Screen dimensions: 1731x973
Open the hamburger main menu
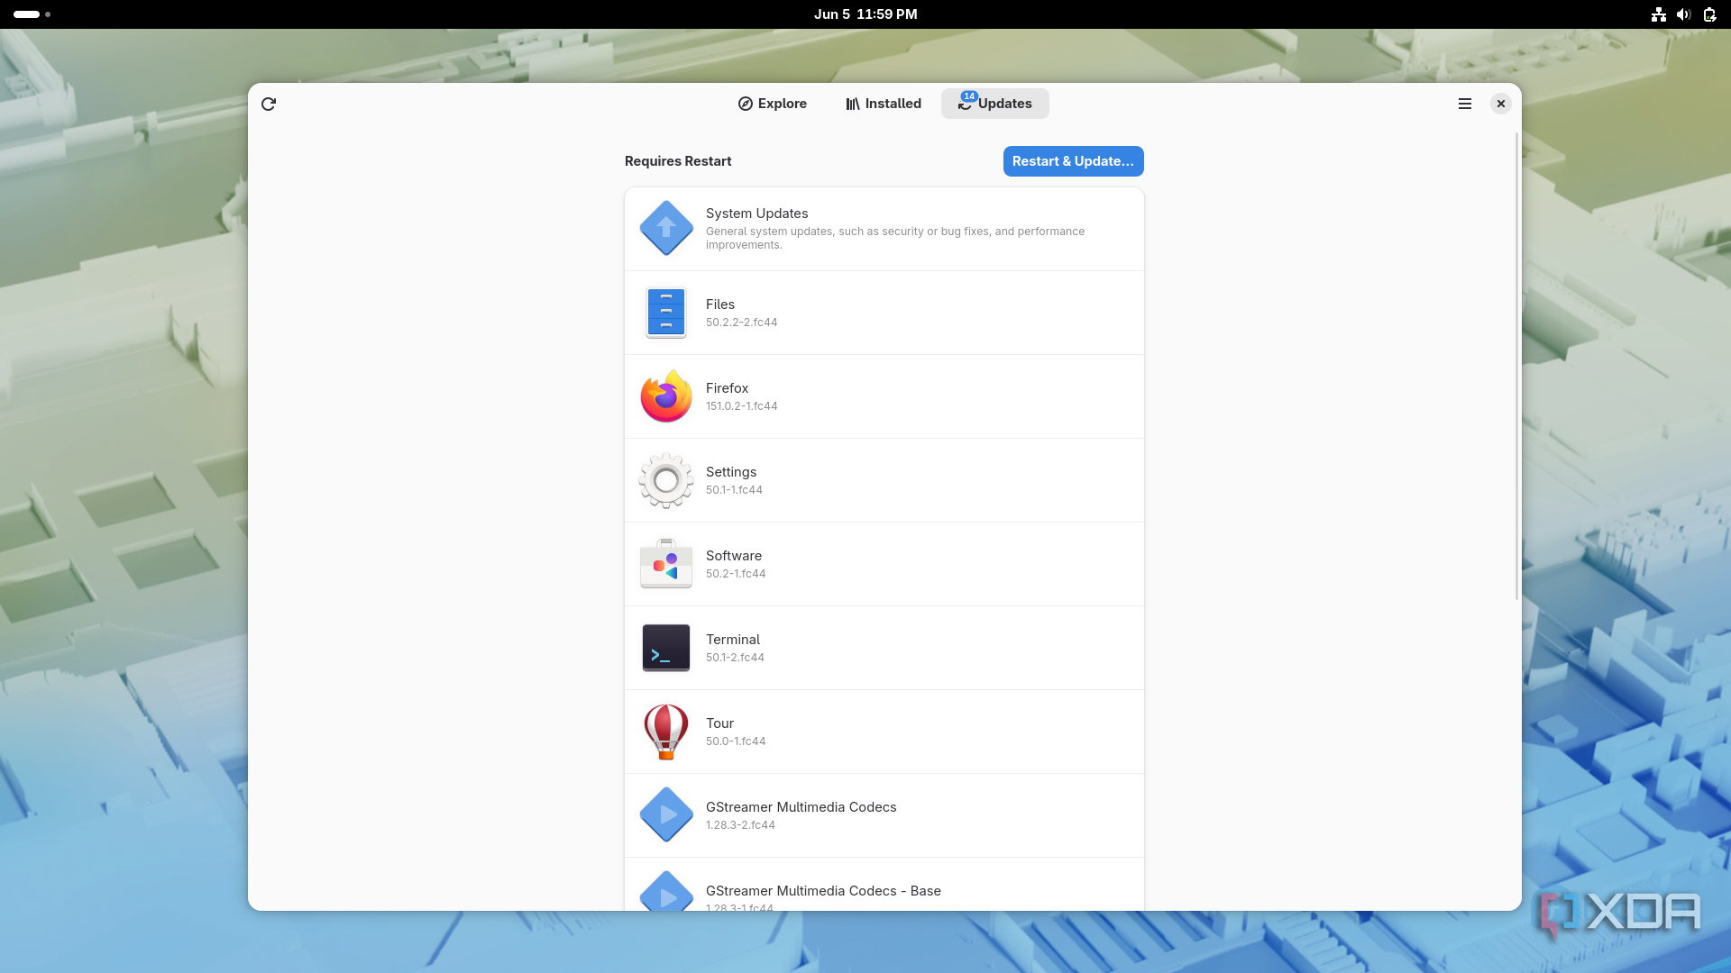coord(1465,104)
